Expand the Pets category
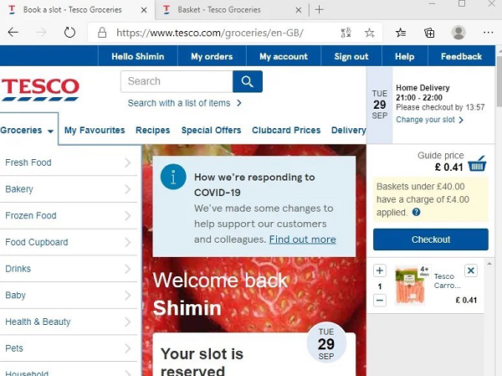This screenshot has height=376, width=502. pyautogui.click(x=69, y=348)
